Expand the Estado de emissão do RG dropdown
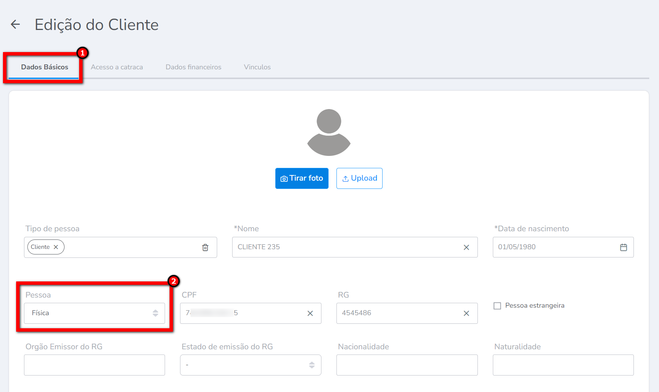This screenshot has width=659, height=392. [x=251, y=365]
